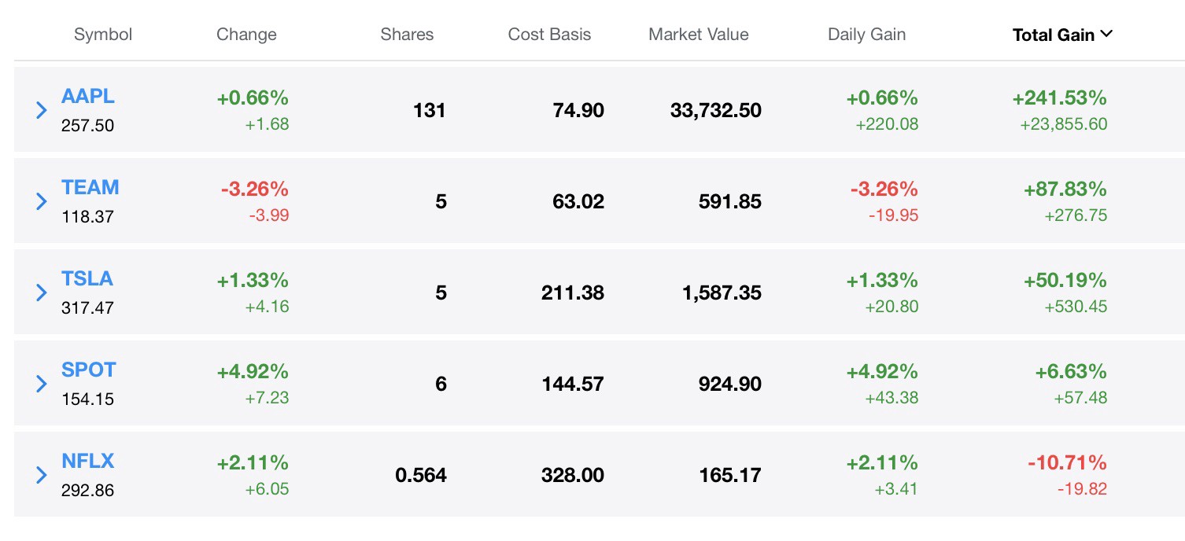Open the TEAM symbol link

[90, 188]
